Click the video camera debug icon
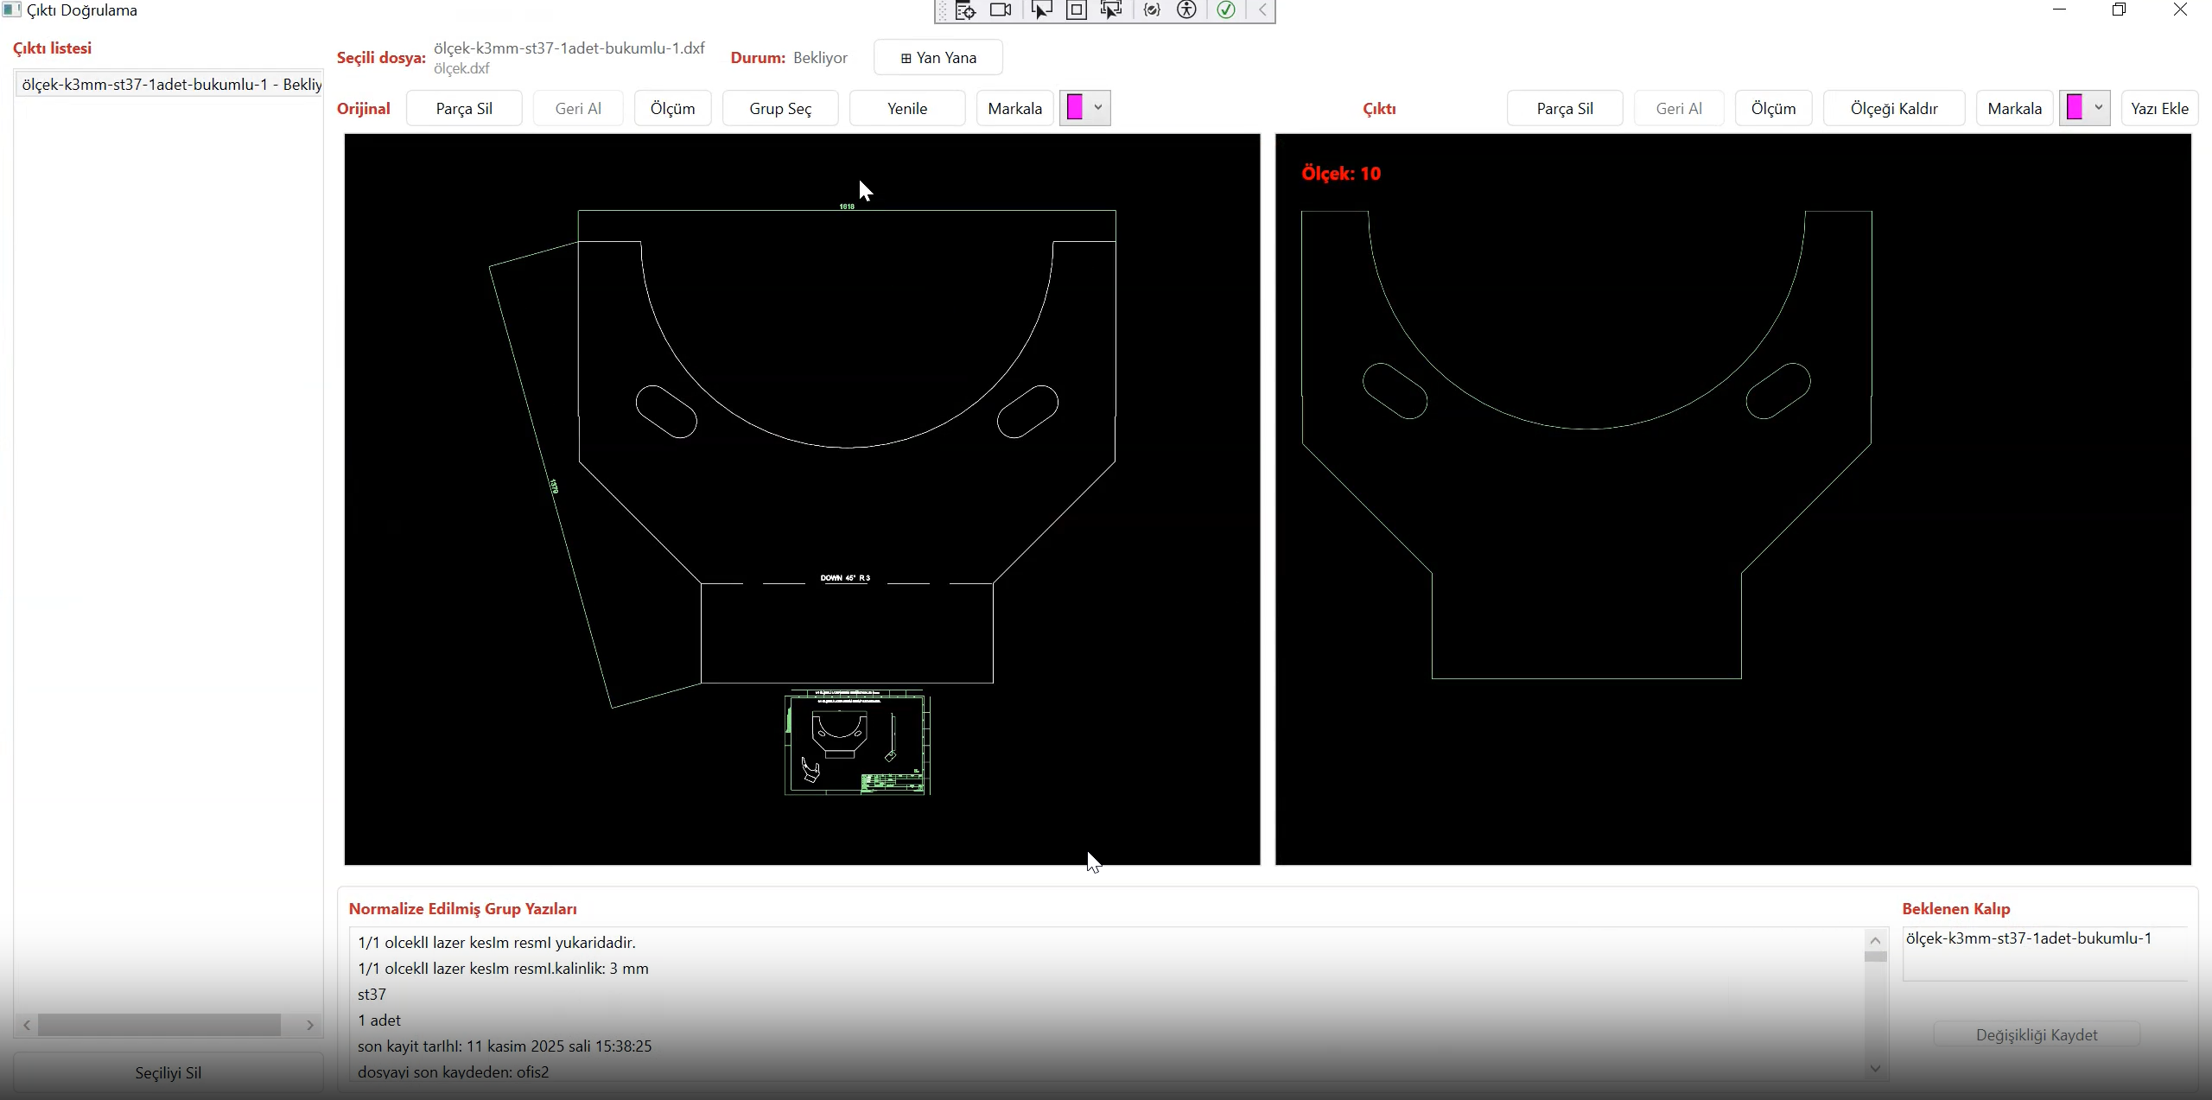This screenshot has width=2212, height=1100. pyautogui.click(x=1001, y=10)
